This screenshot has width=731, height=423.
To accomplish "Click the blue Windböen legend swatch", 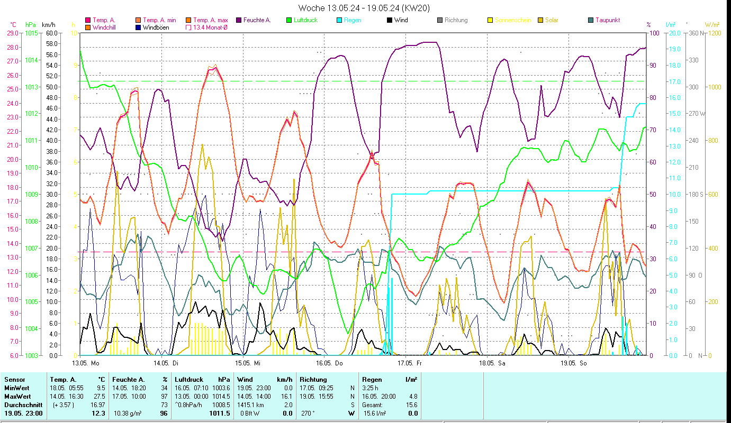I will point(139,27).
